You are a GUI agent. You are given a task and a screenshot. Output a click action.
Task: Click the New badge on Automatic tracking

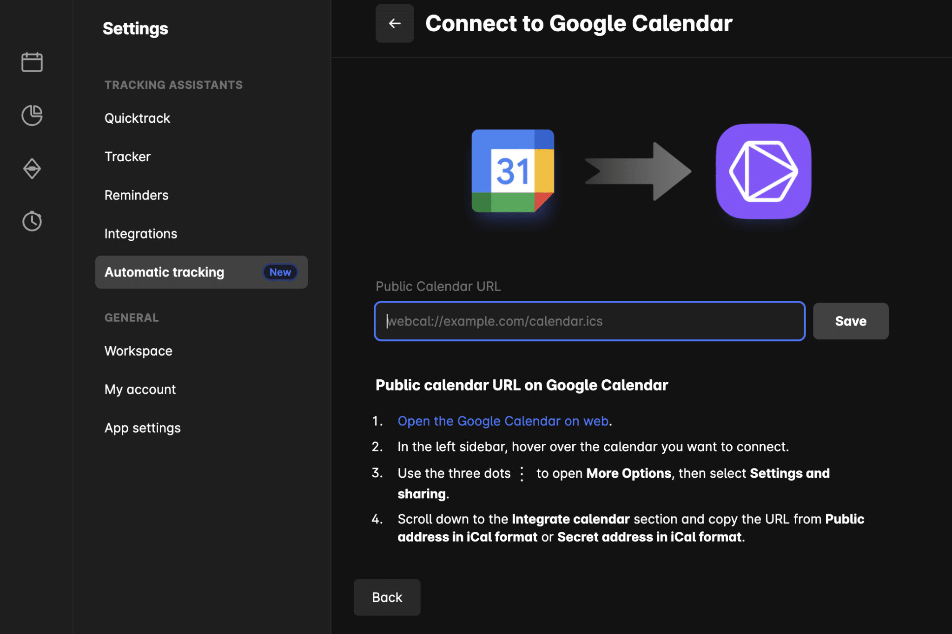coord(280,272)
